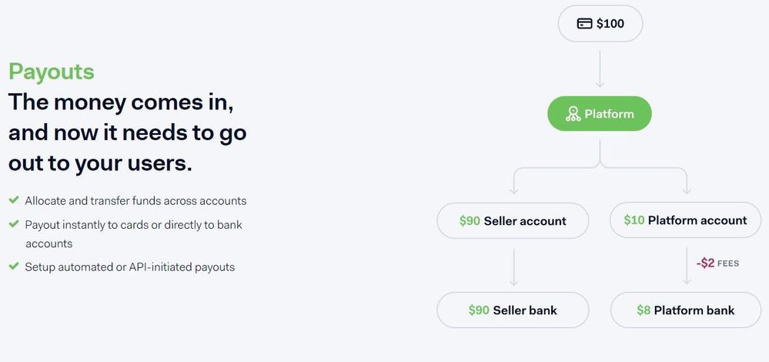Choose the $90 Seller account box
Screen dimensions: 769x362
point(513,221)
